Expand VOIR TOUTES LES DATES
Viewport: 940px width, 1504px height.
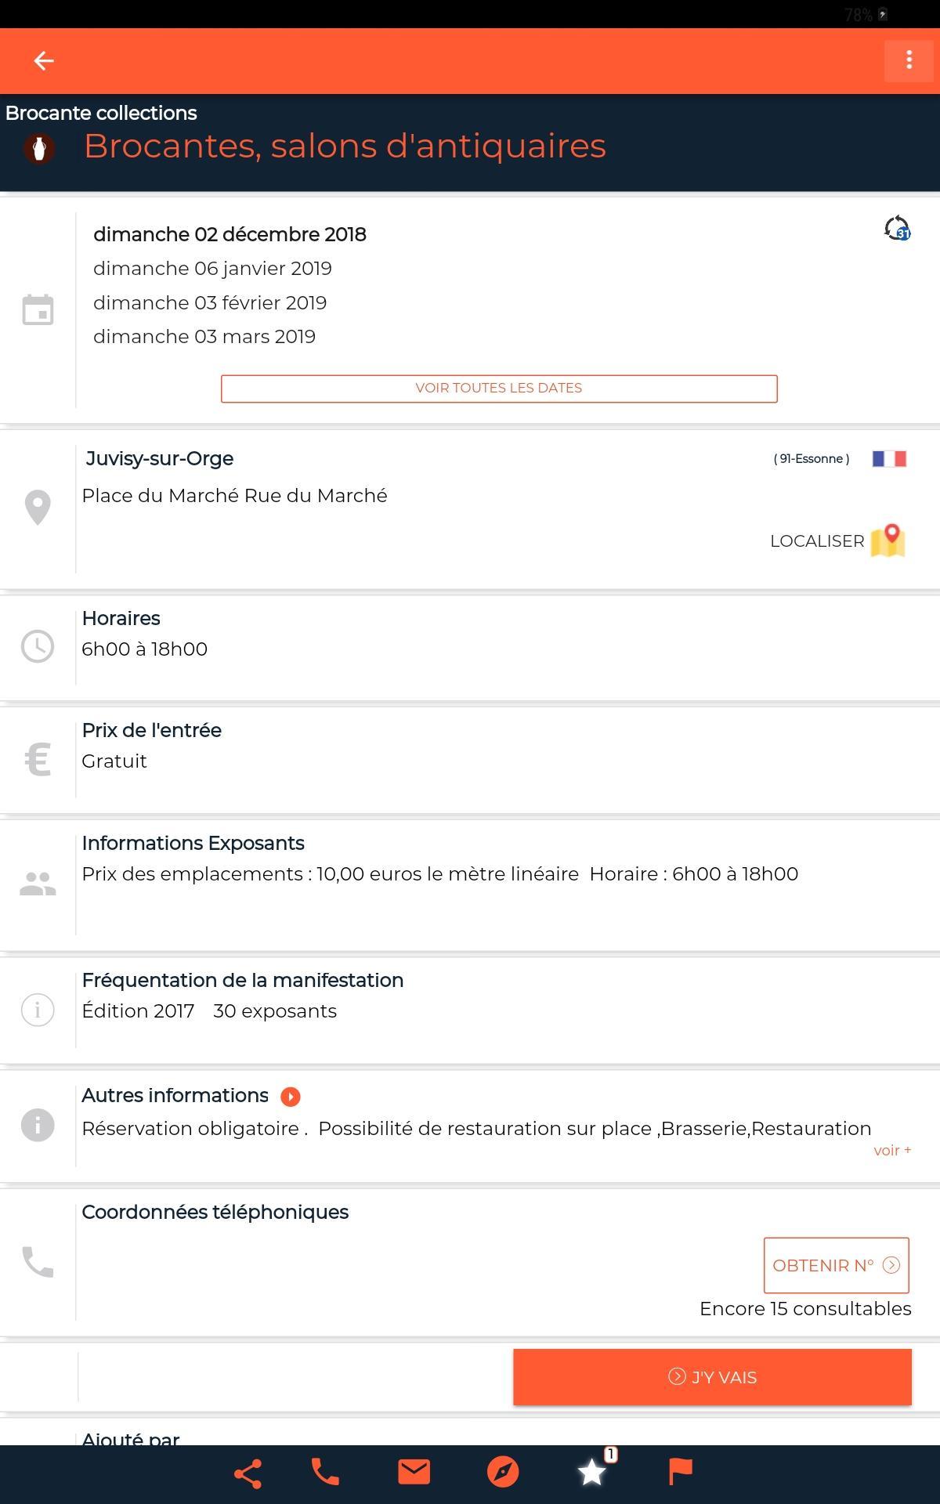pyautogui.click(x=499, y=389)
